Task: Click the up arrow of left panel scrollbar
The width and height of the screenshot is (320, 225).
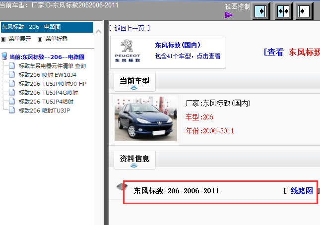Action: (99, 31)
